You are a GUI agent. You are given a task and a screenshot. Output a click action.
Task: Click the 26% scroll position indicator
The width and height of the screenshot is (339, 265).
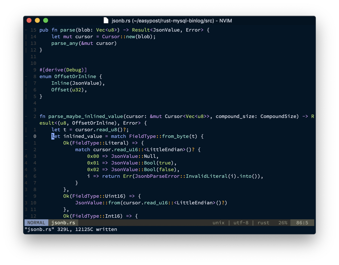pyautogui.click(x=282, y=223)
